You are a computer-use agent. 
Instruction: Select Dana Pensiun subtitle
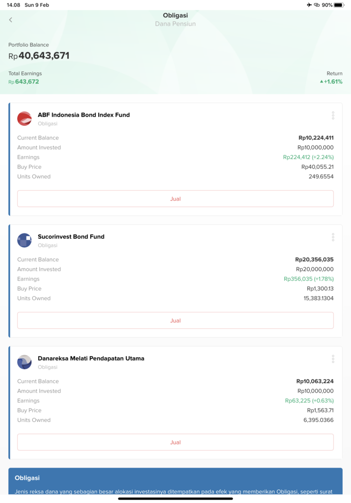pyautogui.click(x=175, y=24)
